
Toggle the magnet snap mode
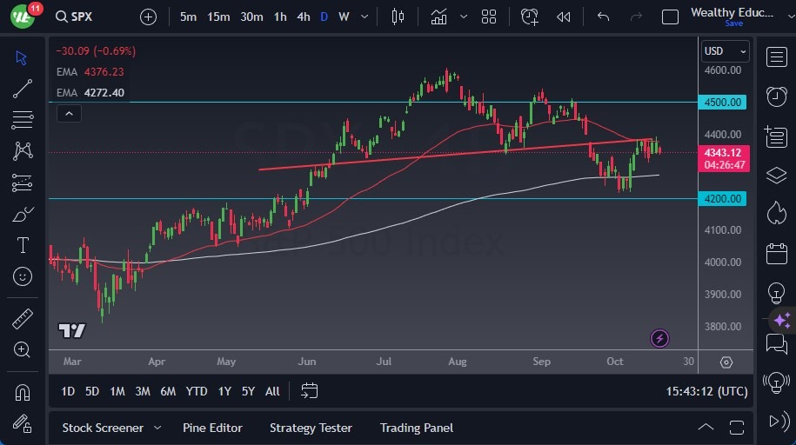[23, 392]
